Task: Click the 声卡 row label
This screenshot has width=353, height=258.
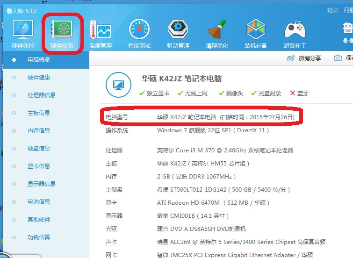Action: tap(111, 242)
